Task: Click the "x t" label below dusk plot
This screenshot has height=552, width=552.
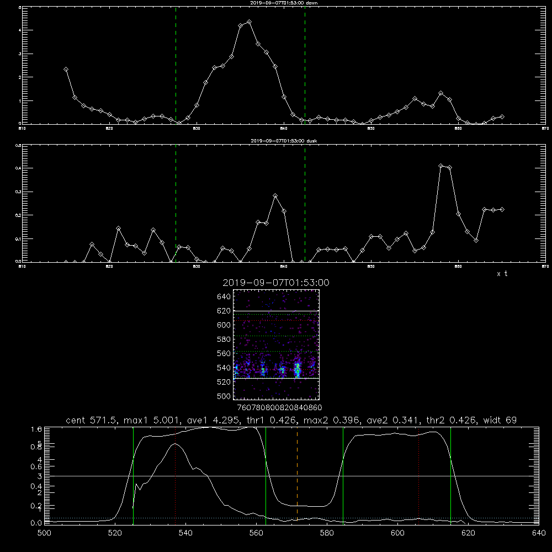Action: (502, 274)
